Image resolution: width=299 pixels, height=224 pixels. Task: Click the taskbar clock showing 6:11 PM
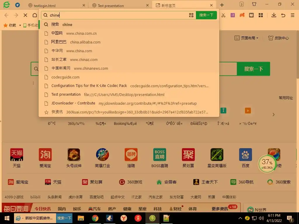[274, 218]
